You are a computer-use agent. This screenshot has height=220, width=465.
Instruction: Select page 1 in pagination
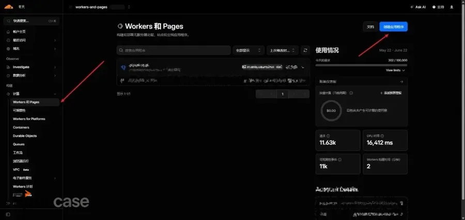pyautogui.click(x=283, y=94)
